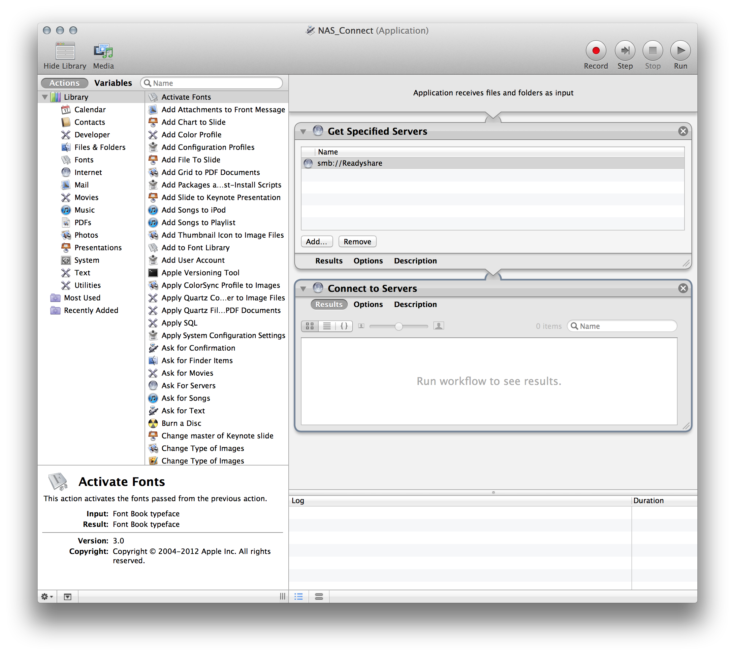Show the workflow log list view

299,597
